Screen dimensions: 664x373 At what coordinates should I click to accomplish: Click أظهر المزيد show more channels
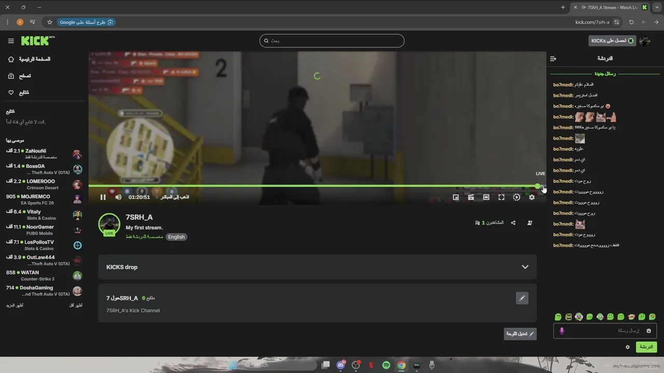click(x=15, y=306)
